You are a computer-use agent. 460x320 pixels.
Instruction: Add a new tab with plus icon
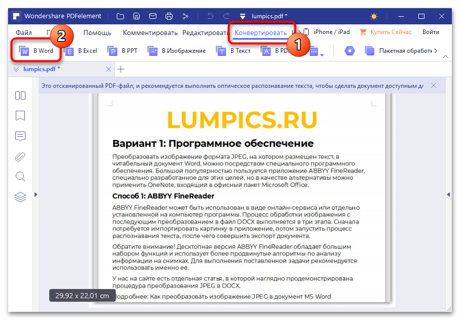point(121,69)
